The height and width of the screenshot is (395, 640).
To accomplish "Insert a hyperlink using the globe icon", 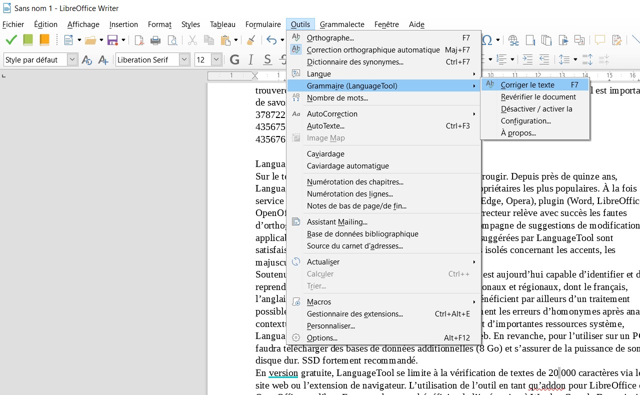I will [x=513, y=40].
